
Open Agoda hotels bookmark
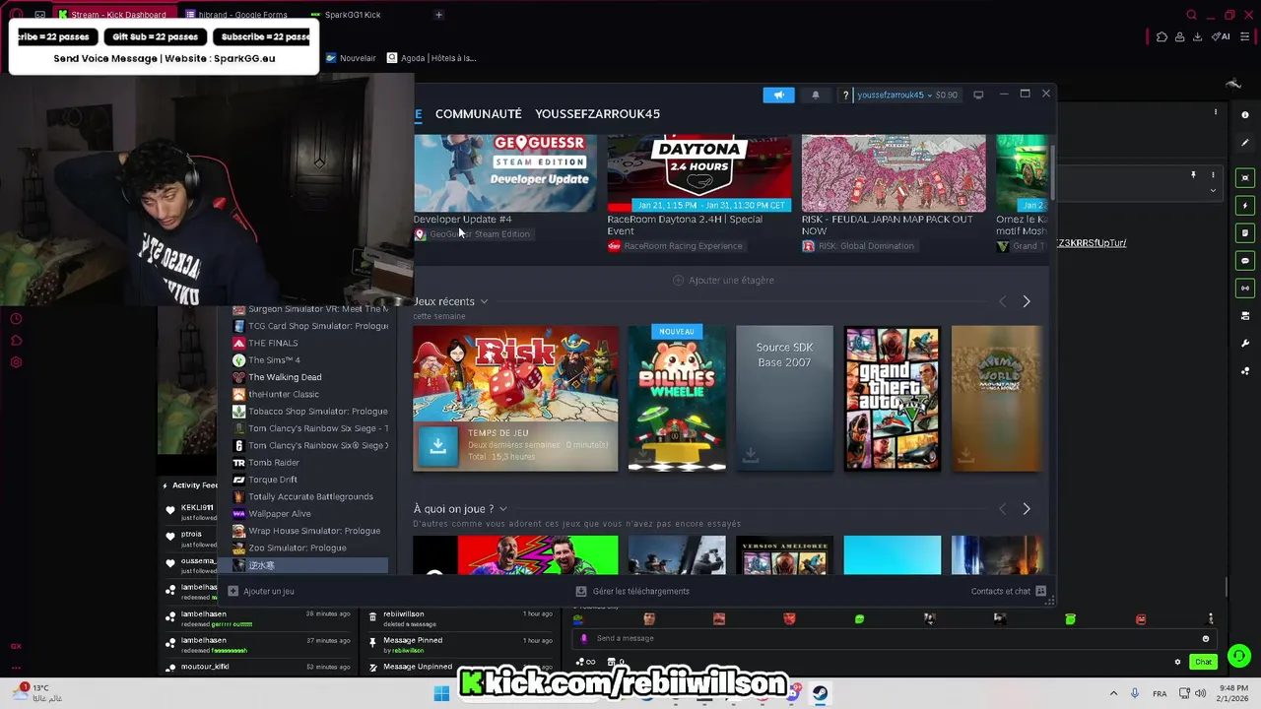(x=431, y=58)
